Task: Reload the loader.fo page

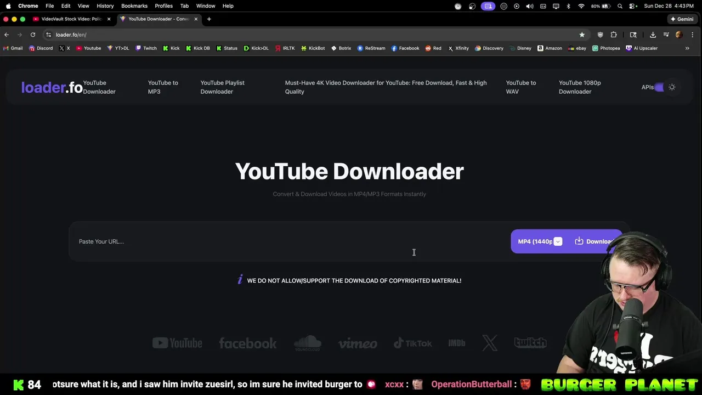Action: 33,35
